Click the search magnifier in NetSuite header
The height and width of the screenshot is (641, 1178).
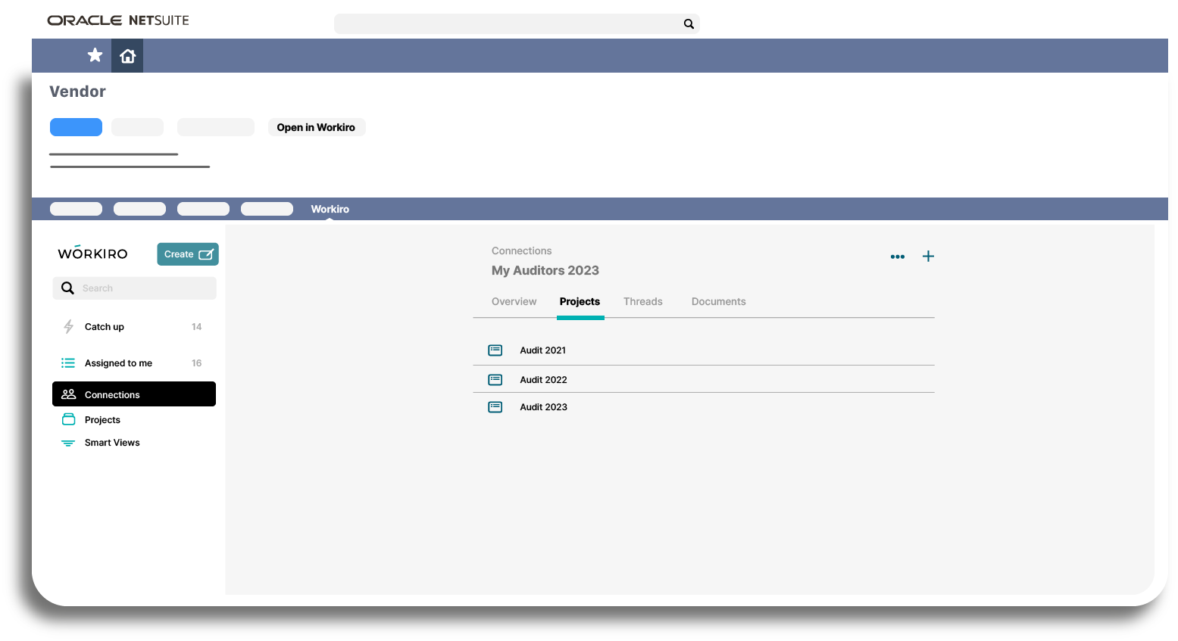688,23
